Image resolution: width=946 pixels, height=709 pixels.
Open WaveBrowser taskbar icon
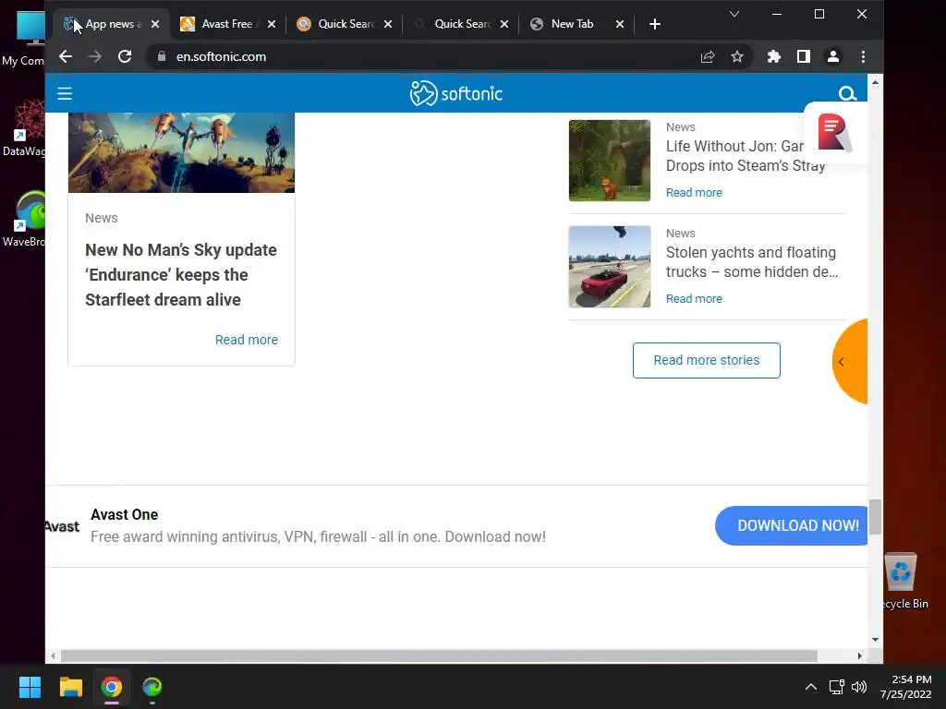[152, 687]
